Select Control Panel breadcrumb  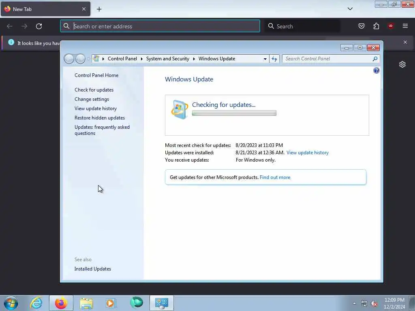[x=122, y=59]
